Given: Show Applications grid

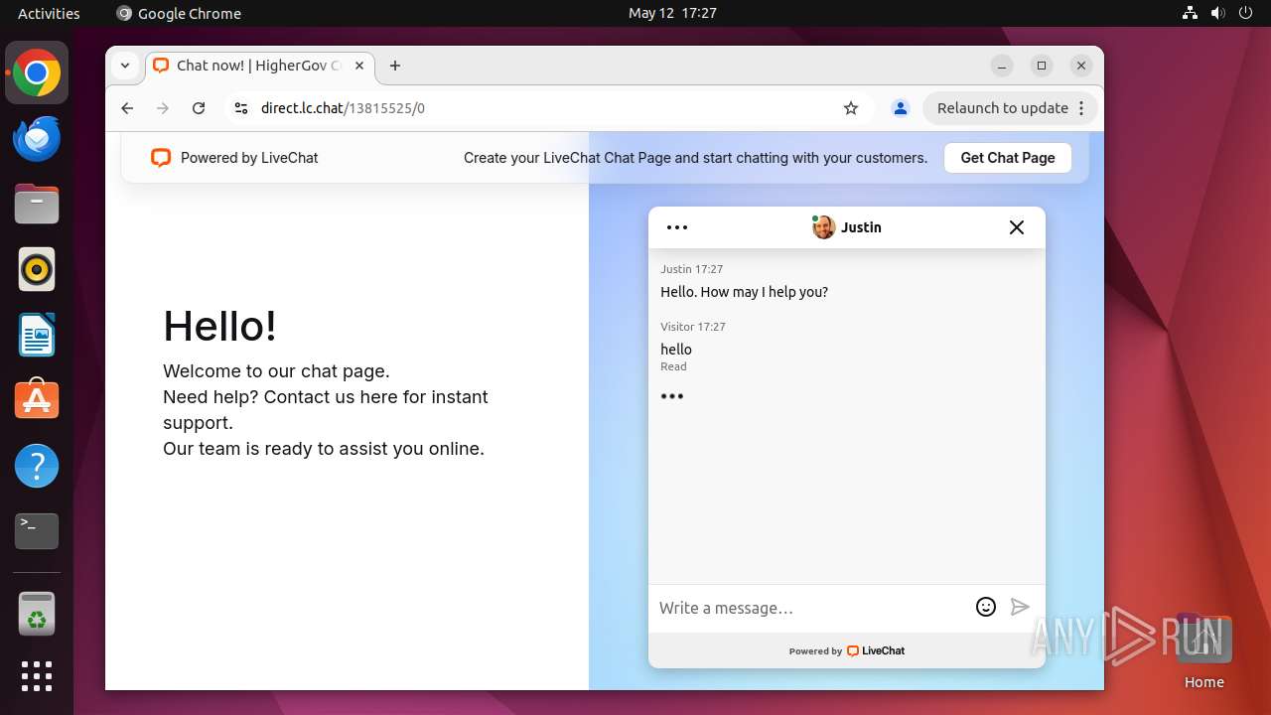Looking at the screenshot, I should pos(37,676).
